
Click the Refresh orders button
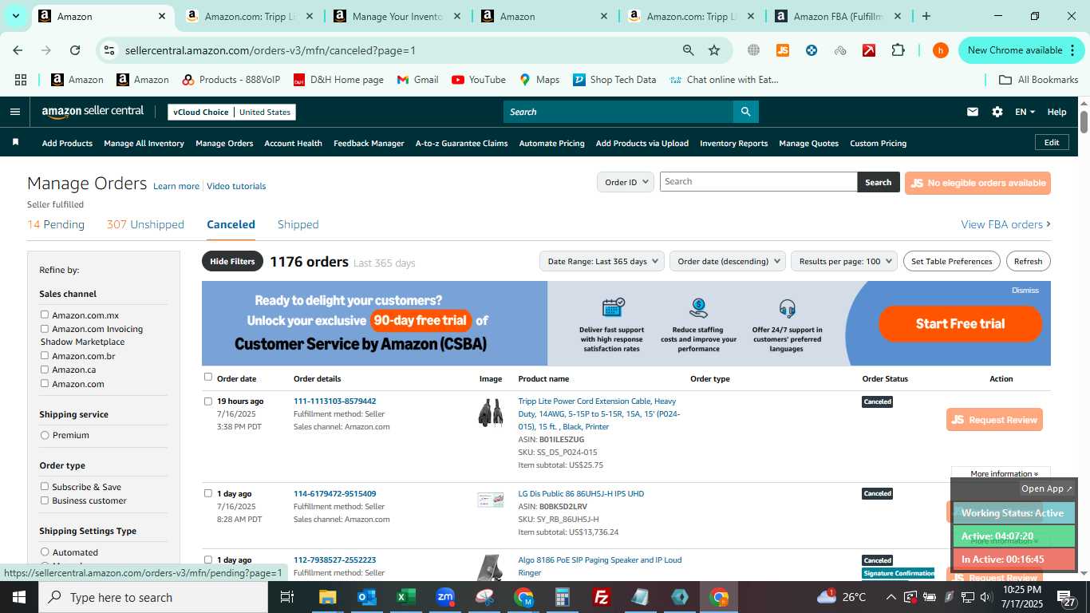tap(1028, 261)
